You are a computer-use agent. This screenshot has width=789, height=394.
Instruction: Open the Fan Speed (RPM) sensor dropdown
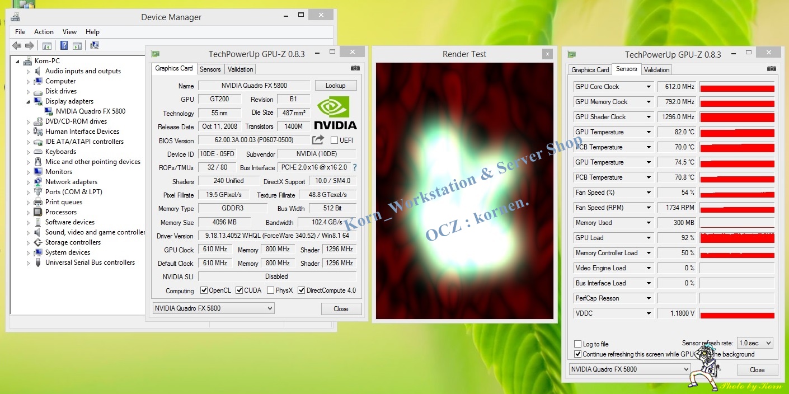click(x=649, y=208)
